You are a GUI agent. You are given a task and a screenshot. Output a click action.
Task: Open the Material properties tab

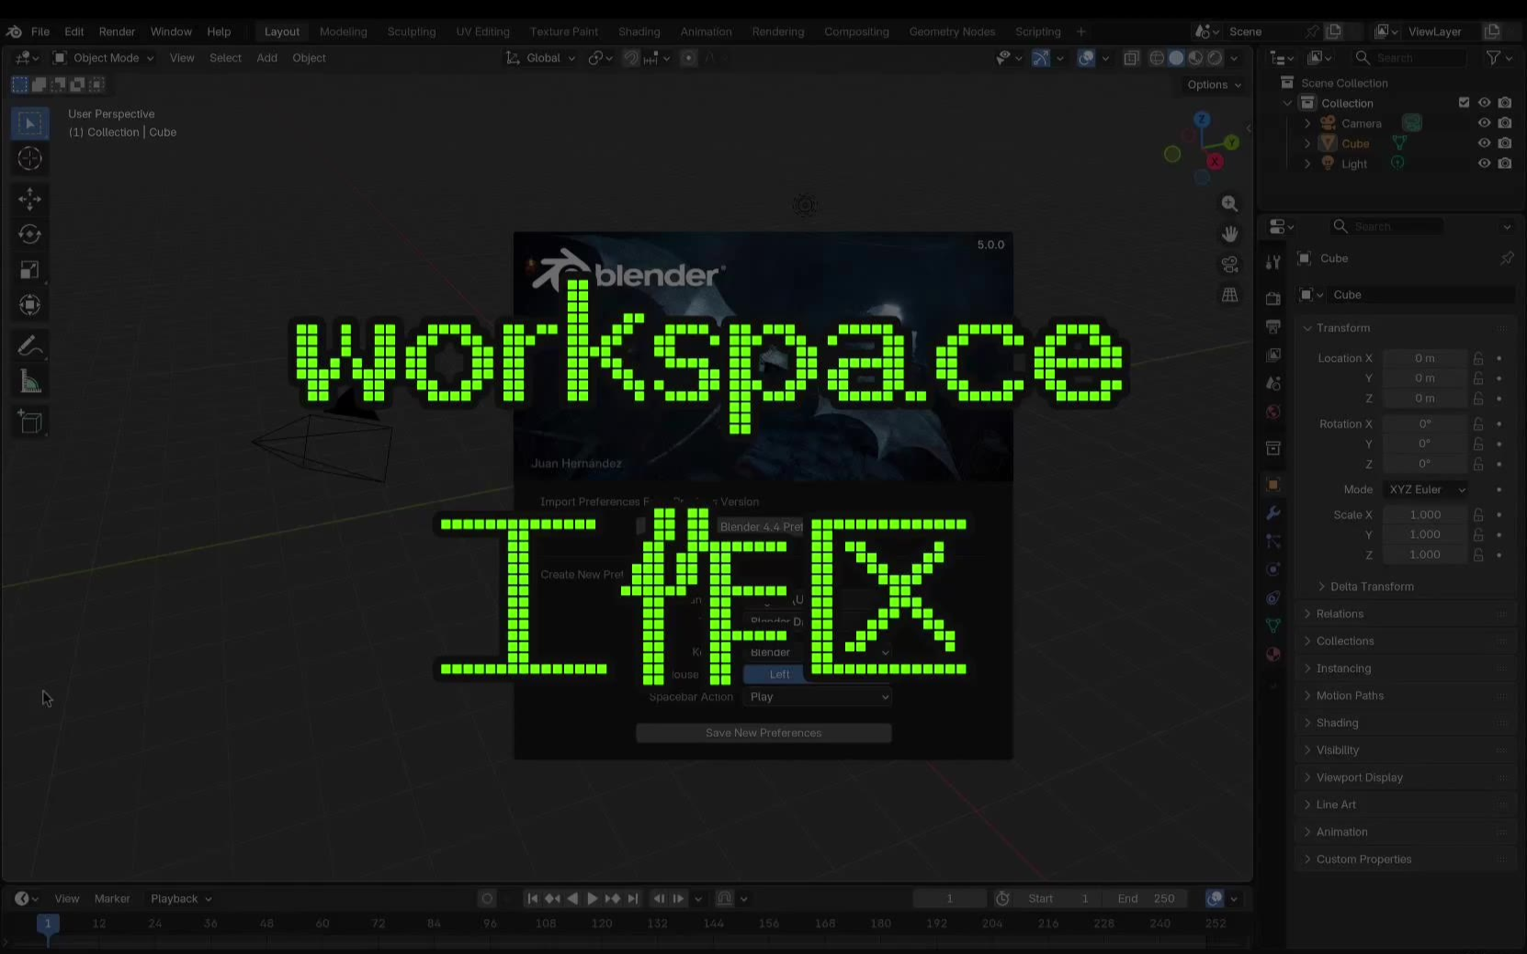(1272, 654)
